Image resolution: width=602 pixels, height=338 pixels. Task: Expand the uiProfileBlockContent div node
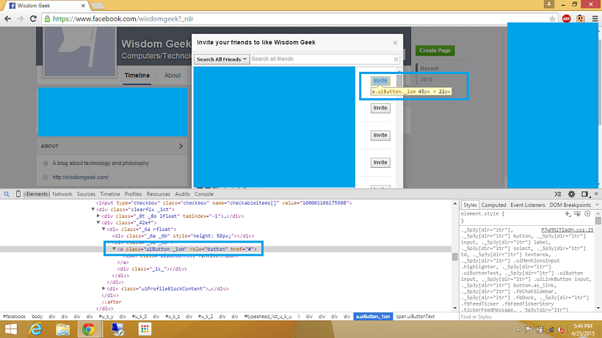point(104,289)
